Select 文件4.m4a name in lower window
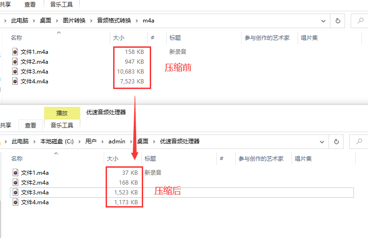 pos(35,202)
